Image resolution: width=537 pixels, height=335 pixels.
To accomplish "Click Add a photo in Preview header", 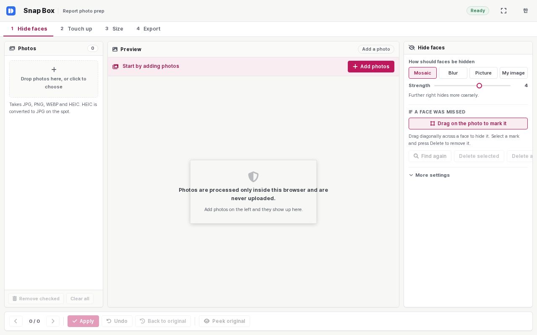I will (376, 49).
